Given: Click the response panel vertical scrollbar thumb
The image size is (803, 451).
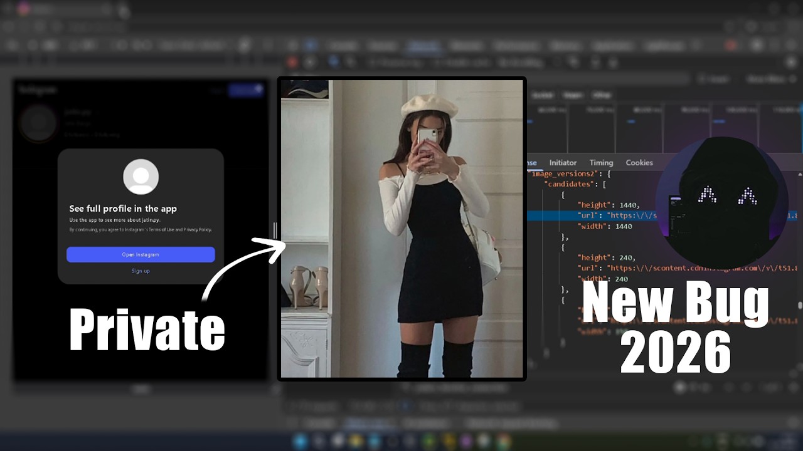Looking at the screenshot, I should 799,306.
